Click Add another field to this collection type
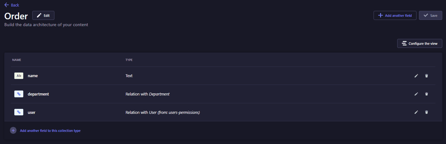The width and height of the screenshot is (446, 144). click(x=50, y=131)
